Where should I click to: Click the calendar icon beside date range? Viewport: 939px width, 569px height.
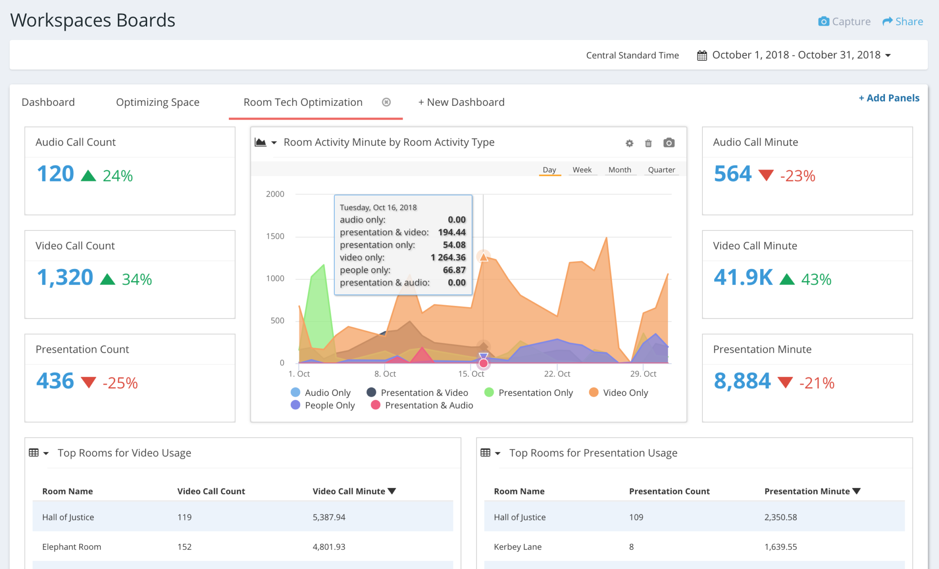[701, 55]
